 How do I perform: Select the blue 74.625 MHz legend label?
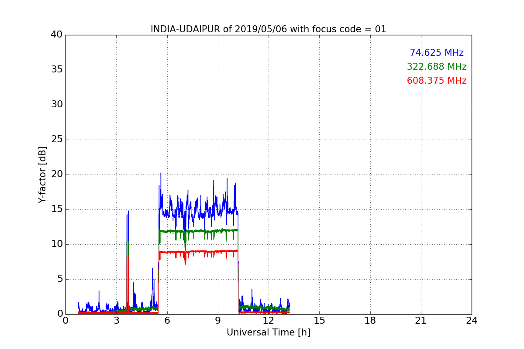[437, 53]
